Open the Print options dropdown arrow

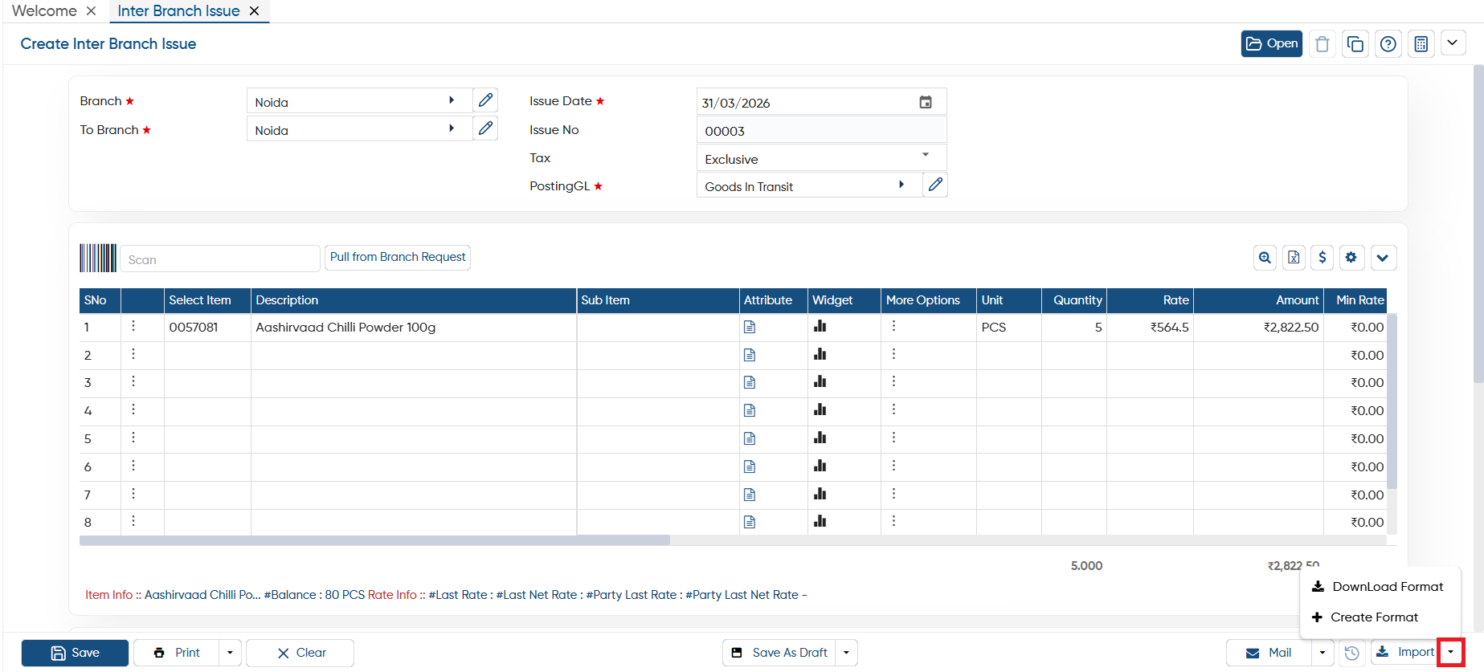tap(230, 653)
